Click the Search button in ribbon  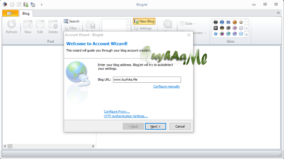tap(72, 21)
